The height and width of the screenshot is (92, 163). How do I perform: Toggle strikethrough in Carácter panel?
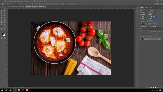pos(156,21)
